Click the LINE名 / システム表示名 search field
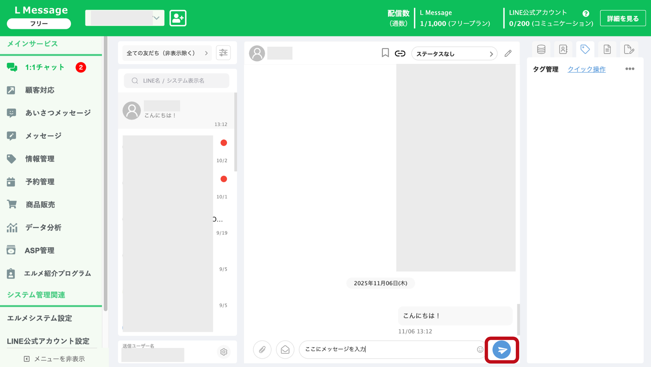 pyautogui.click(x=176, y=81)
